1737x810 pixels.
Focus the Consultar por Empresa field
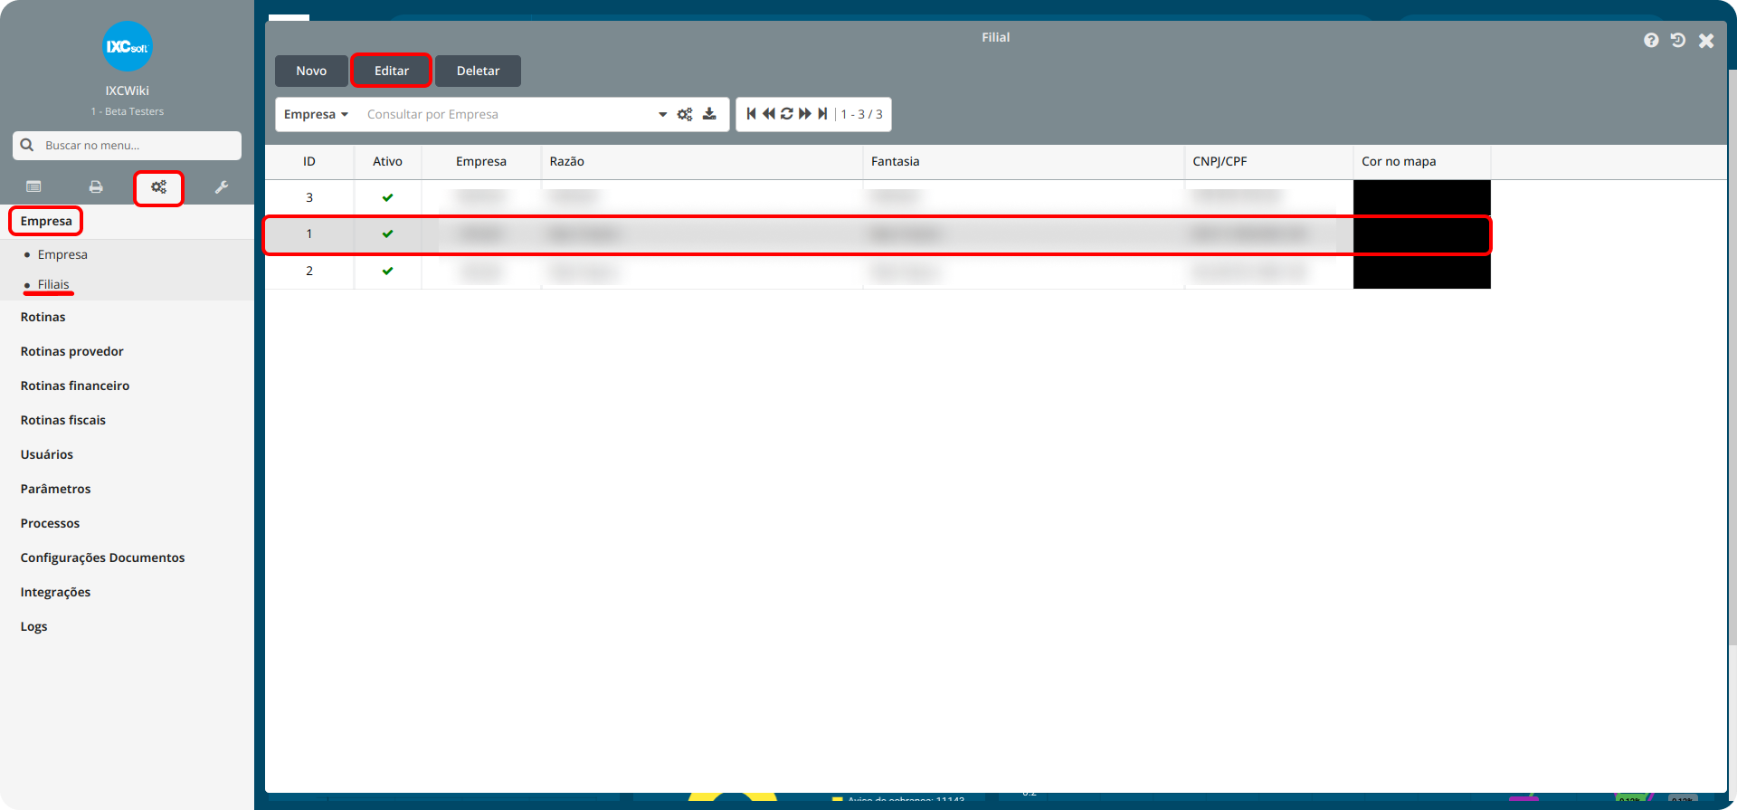[507, 114]
